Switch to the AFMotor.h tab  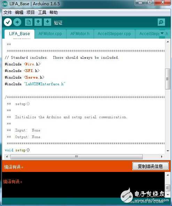tap(80, 34)
